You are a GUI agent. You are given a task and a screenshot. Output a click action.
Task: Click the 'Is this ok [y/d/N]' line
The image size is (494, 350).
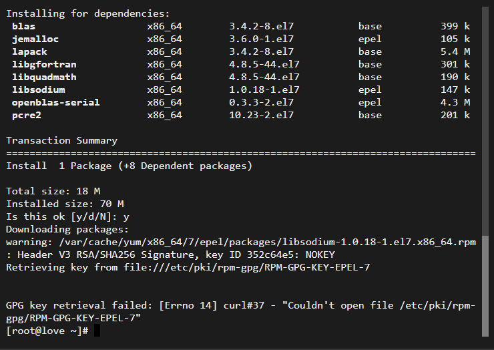coord(67,216)
